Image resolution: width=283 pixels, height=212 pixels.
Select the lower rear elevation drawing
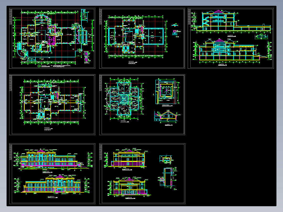52,184
